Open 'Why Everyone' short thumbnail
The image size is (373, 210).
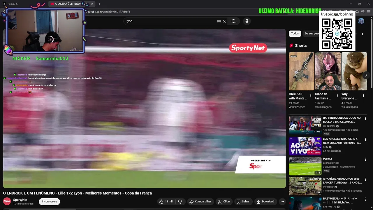coord(354,71)
